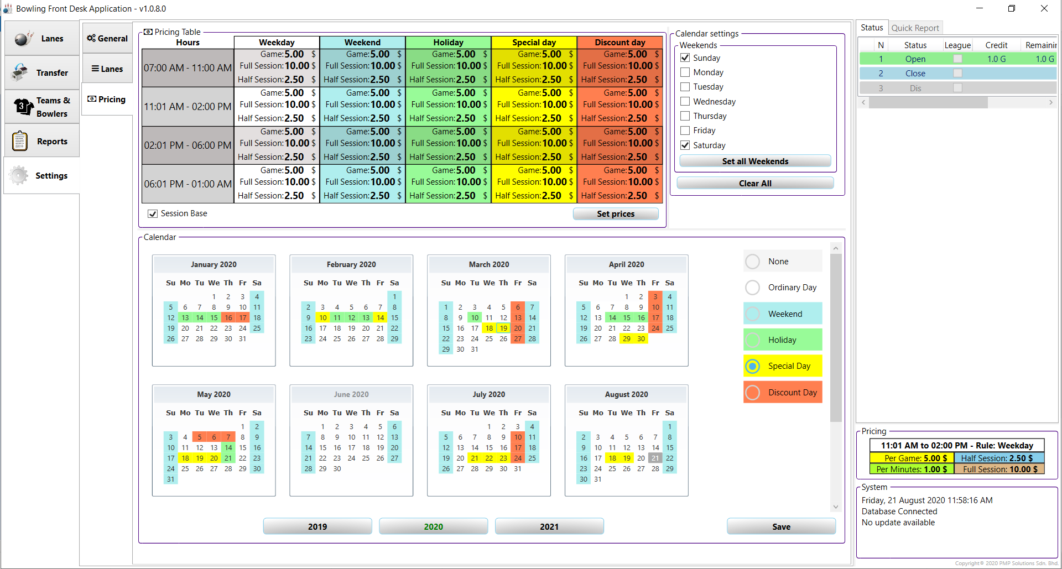The image size is (1062, 569).
Task: Choose the Holiday day type
Action: (x=752, y=340)
